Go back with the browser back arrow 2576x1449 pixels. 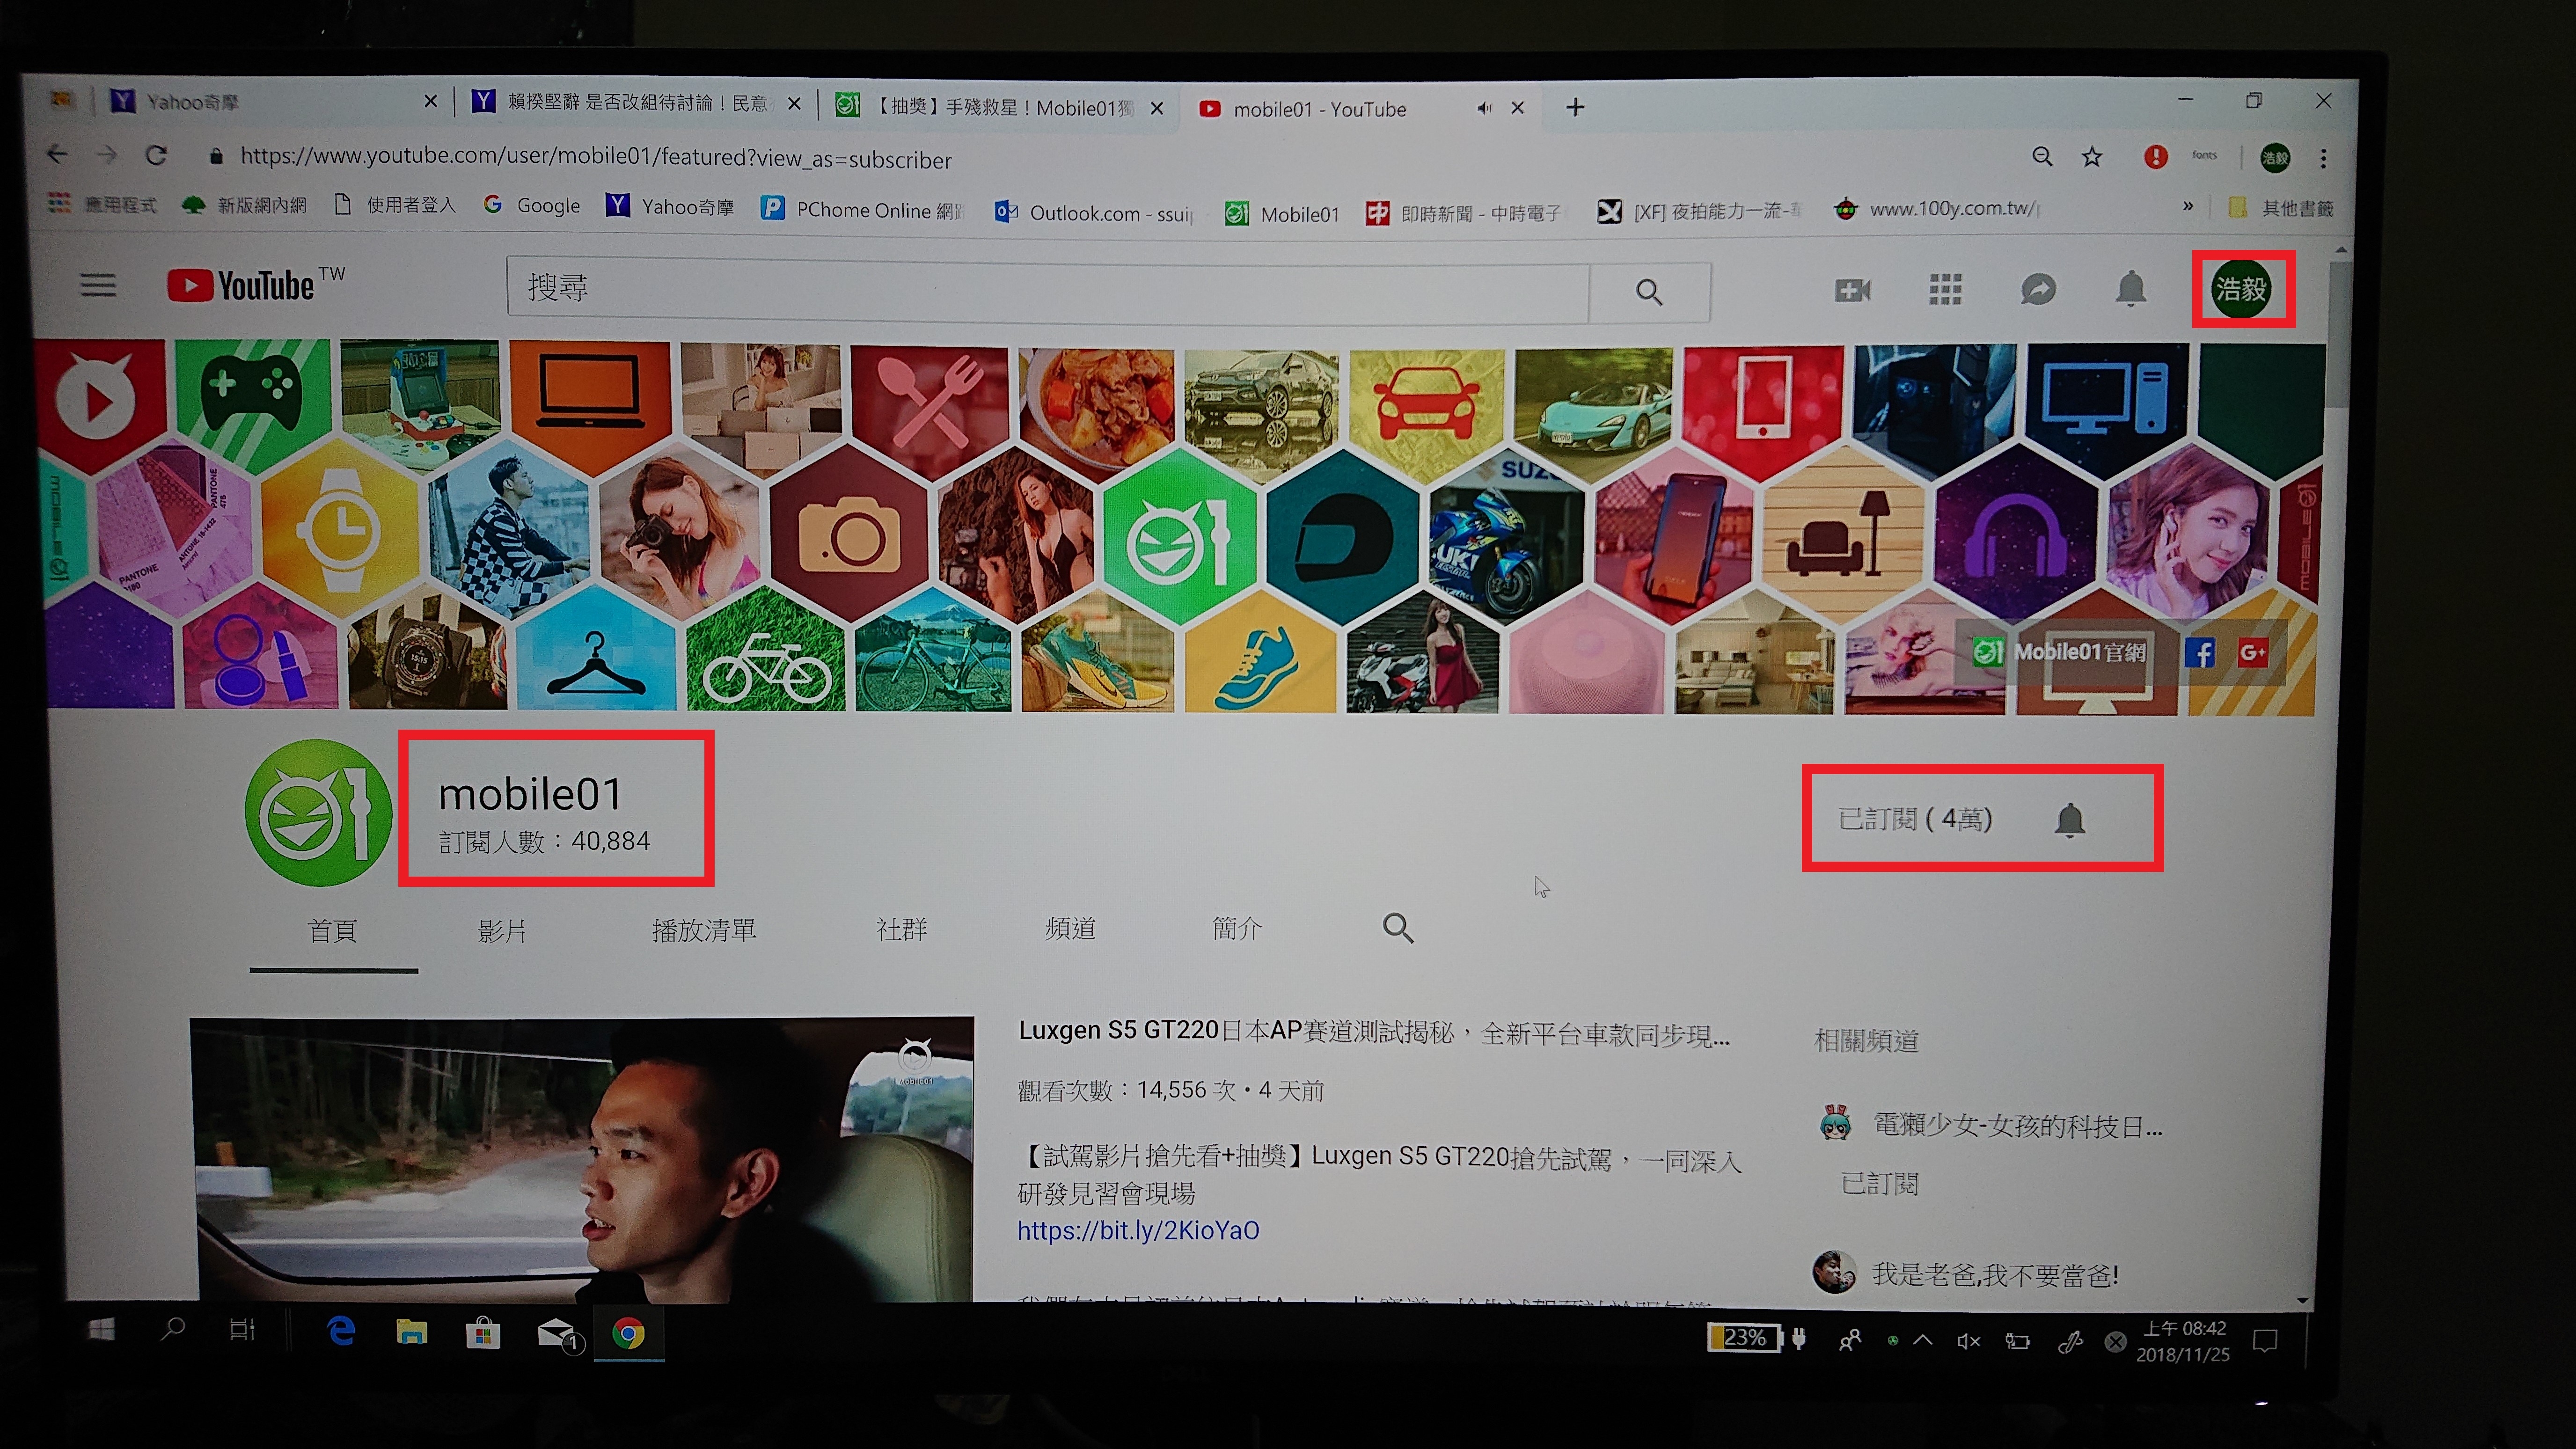(58, 154)
